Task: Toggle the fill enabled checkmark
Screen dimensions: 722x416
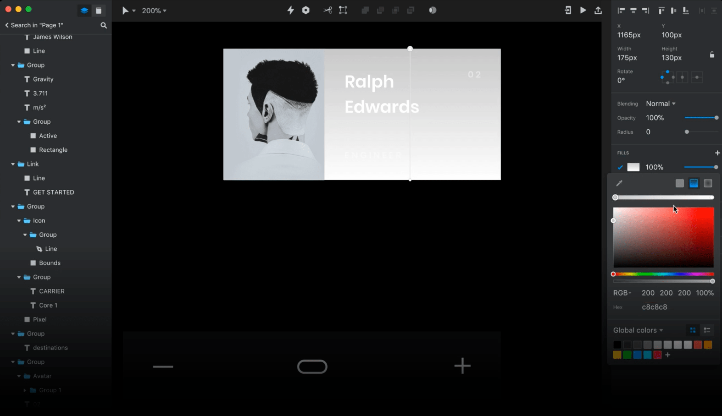Action: 620,167
